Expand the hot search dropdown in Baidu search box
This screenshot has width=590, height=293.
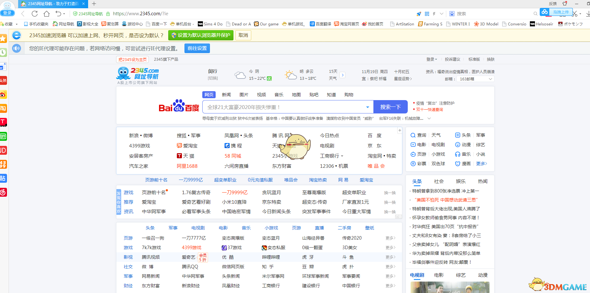[367, 107]
